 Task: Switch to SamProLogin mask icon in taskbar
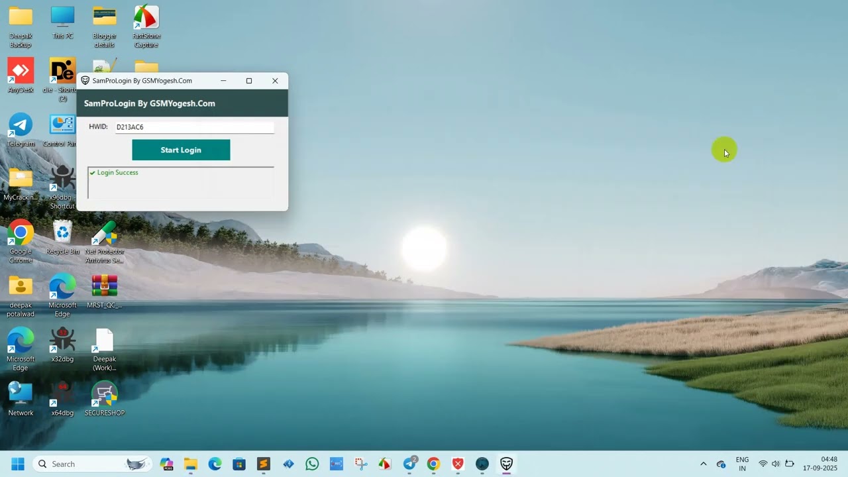coord(506,464)
